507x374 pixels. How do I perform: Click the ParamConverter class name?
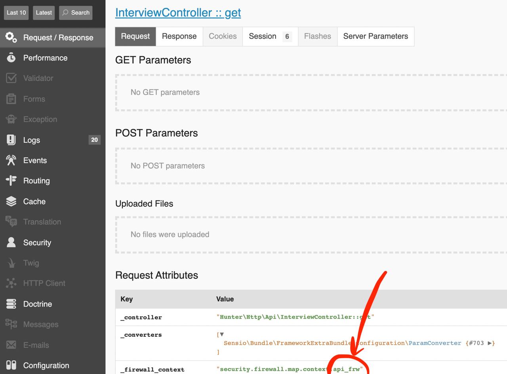point(435,343)
